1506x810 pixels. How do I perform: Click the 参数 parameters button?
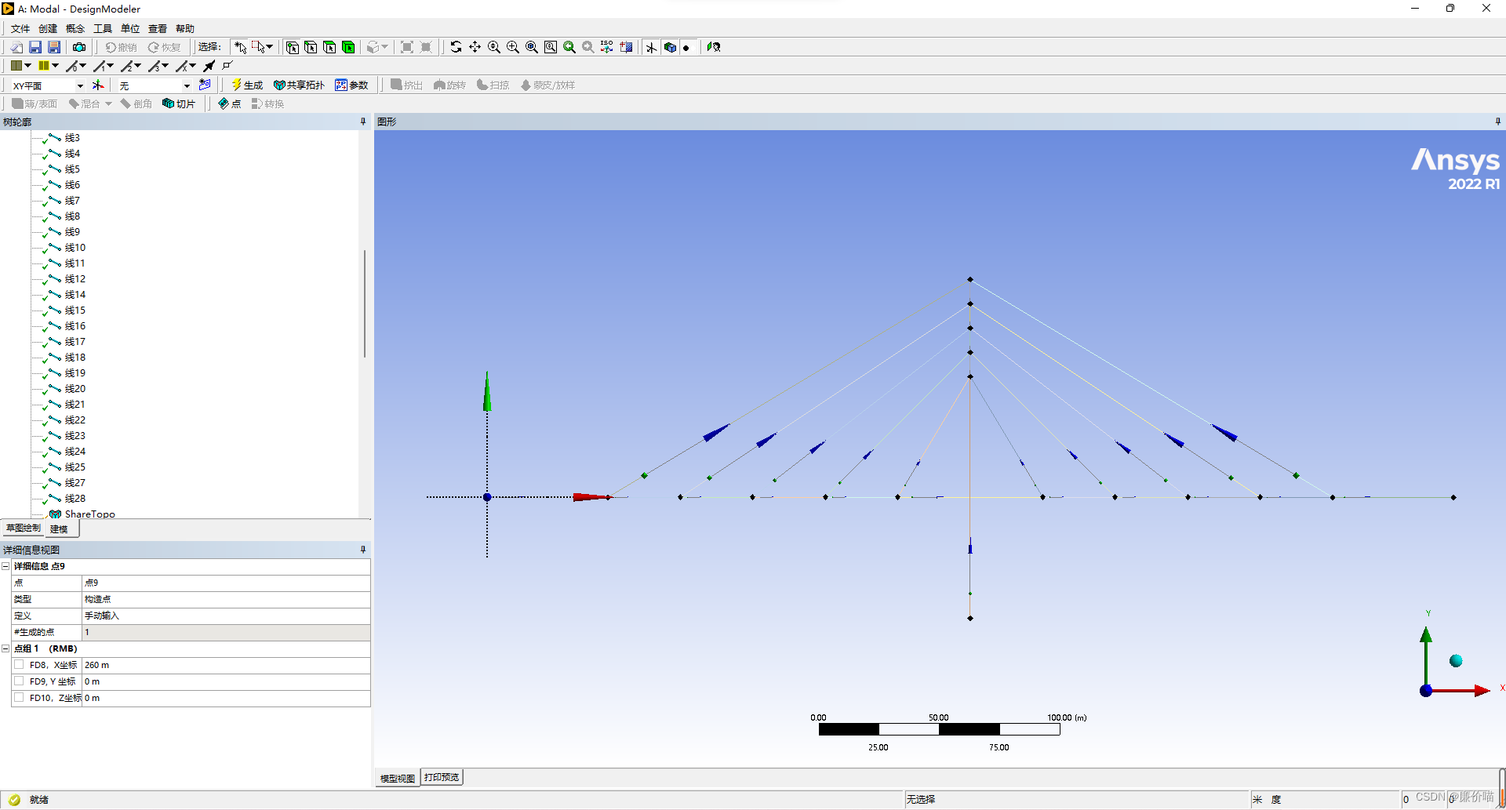pos(351,85)
